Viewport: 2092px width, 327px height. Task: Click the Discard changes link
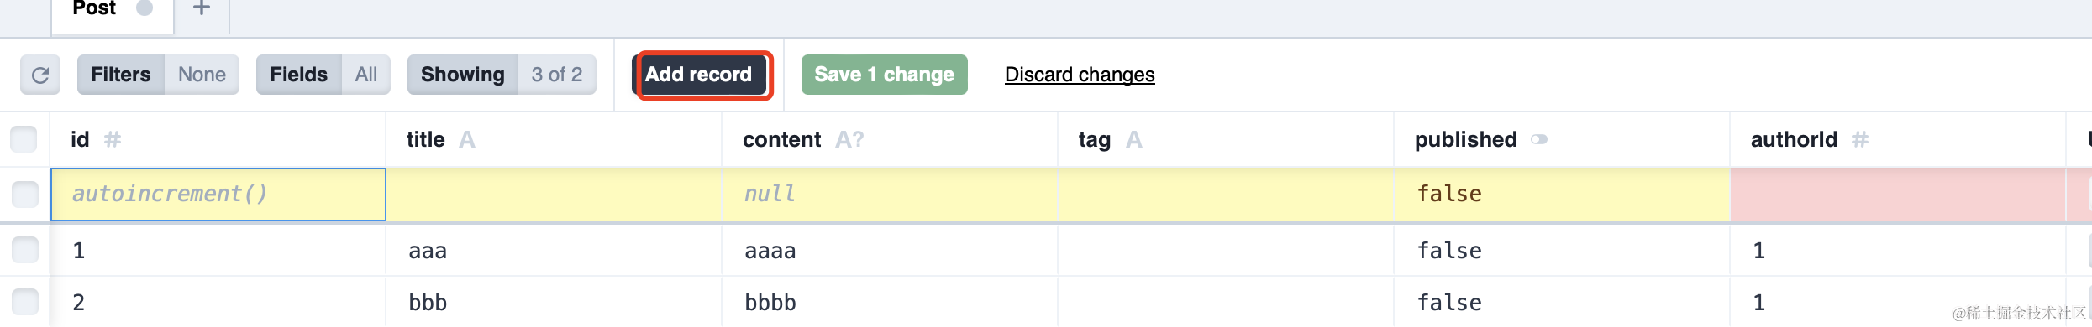coord(1080,75)
